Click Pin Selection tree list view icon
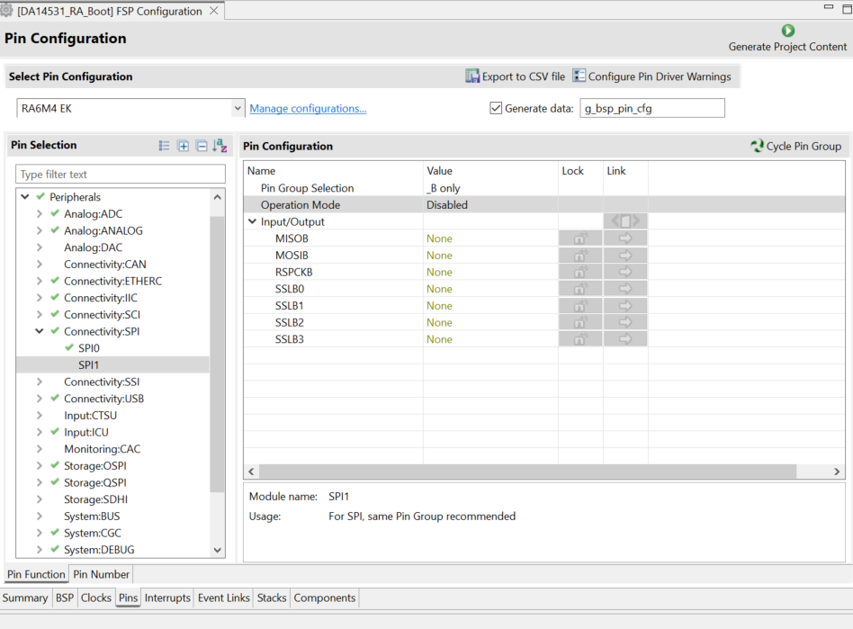 point(165,146)
